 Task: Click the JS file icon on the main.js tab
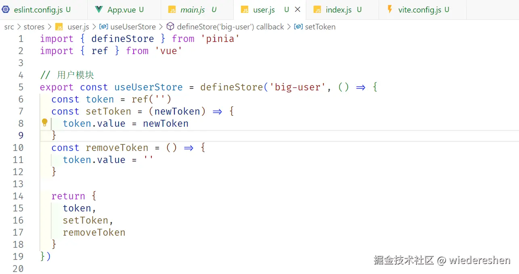point(172,10)
